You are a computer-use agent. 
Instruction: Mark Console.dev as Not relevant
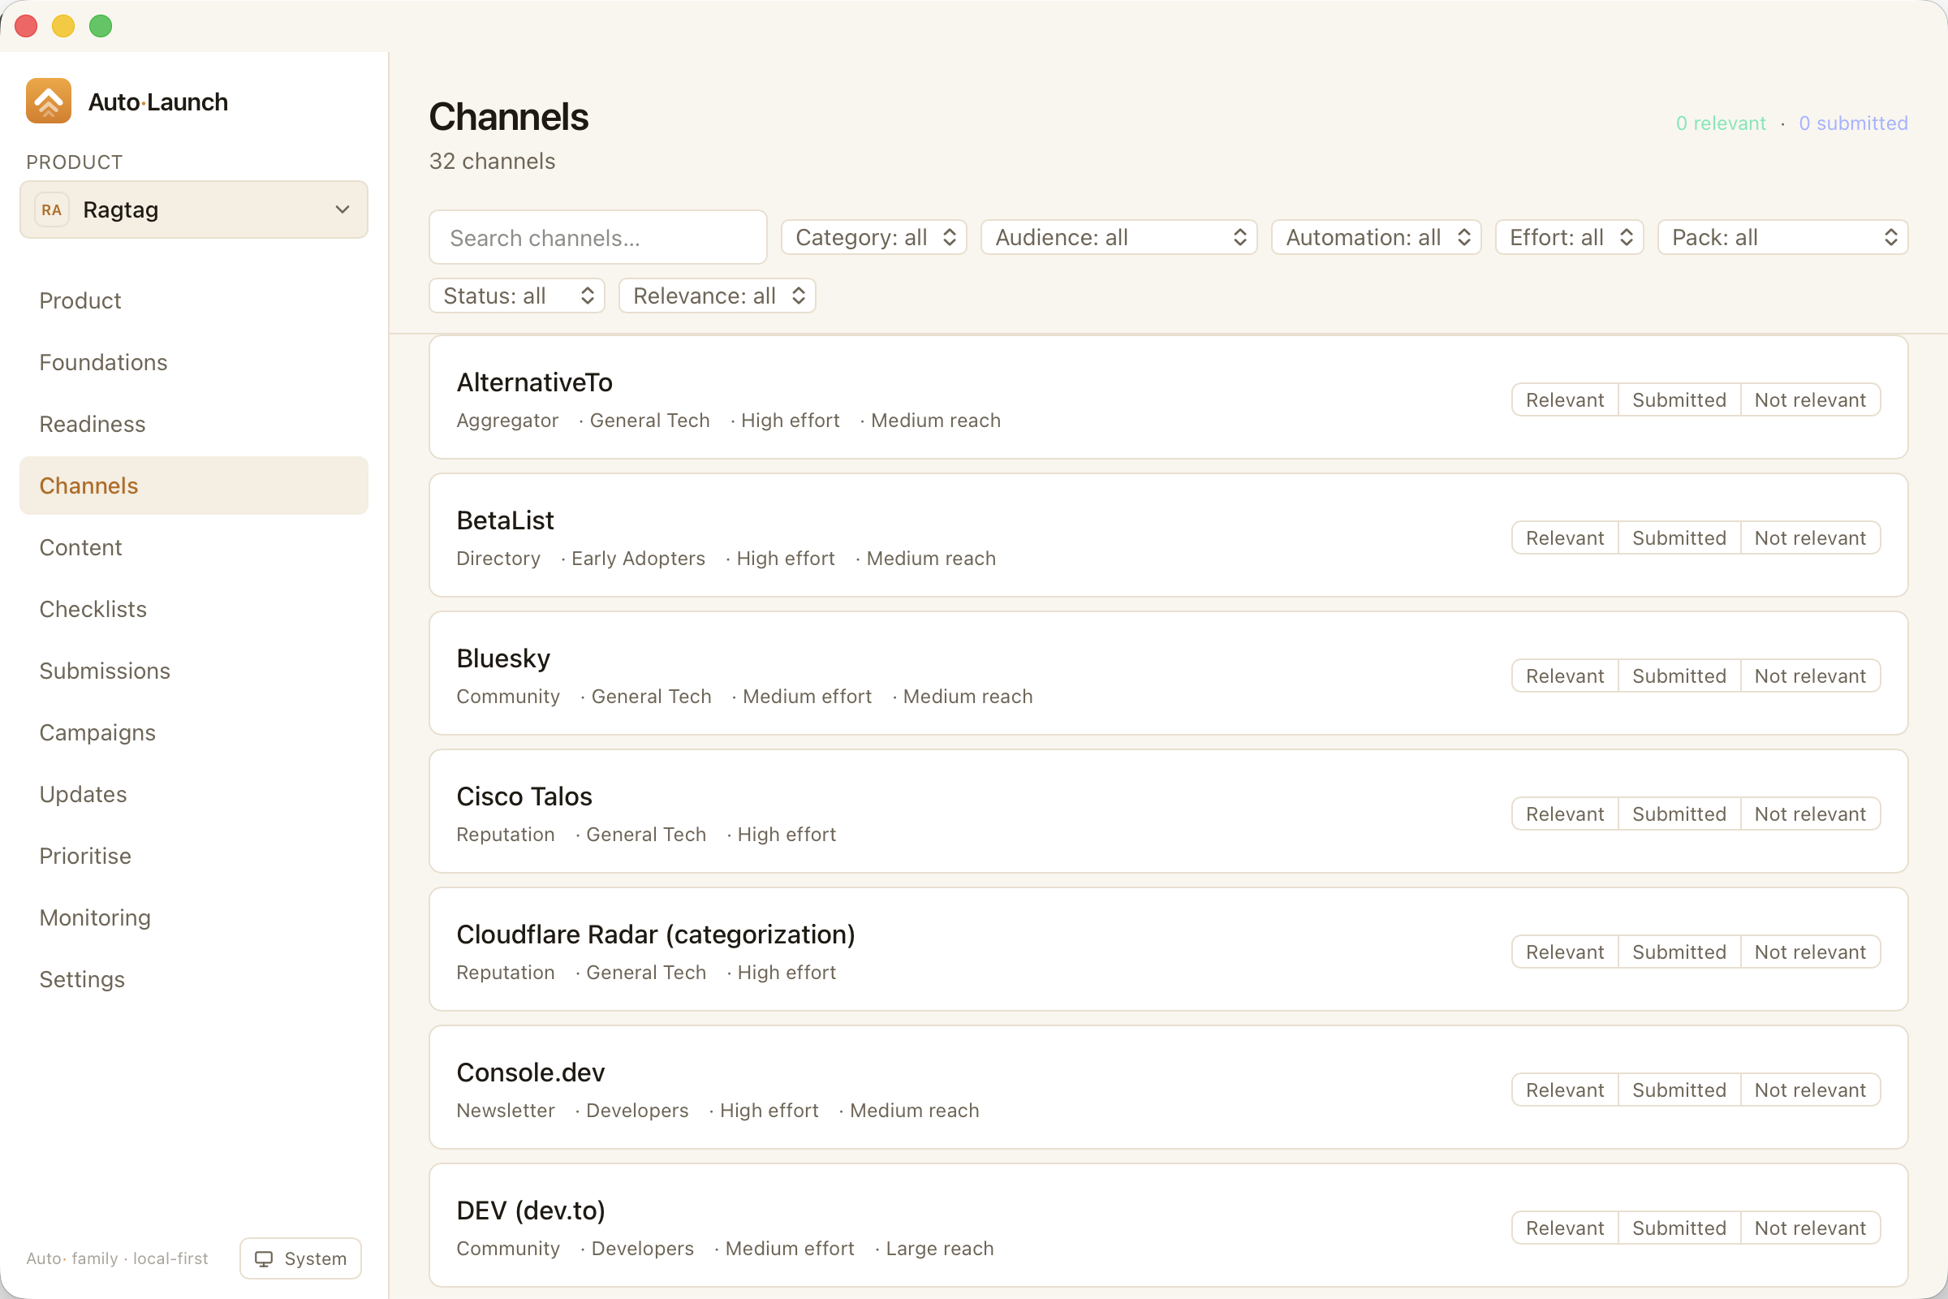[1811, 1090]
